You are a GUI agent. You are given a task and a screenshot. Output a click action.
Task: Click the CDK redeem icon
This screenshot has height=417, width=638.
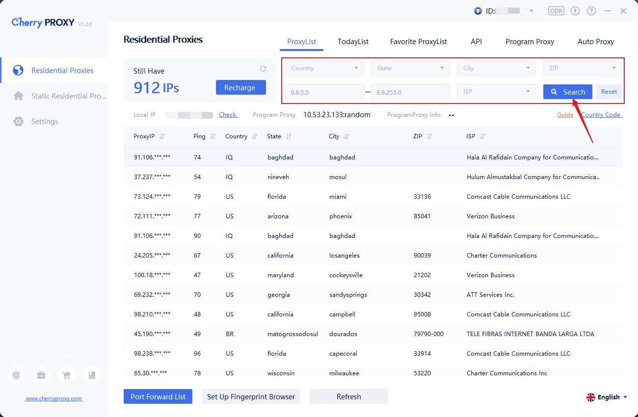coord(556,11)
